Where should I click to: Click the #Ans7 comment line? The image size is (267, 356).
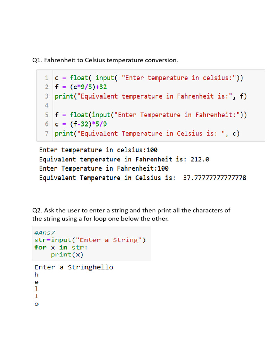pos(45,233)
